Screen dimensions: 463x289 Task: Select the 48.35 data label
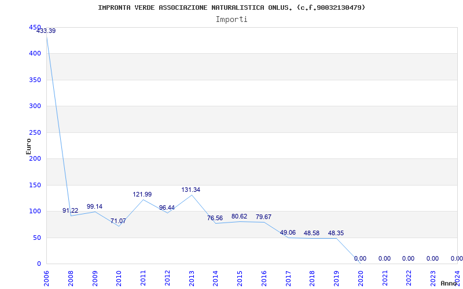[x=336, y=233]
